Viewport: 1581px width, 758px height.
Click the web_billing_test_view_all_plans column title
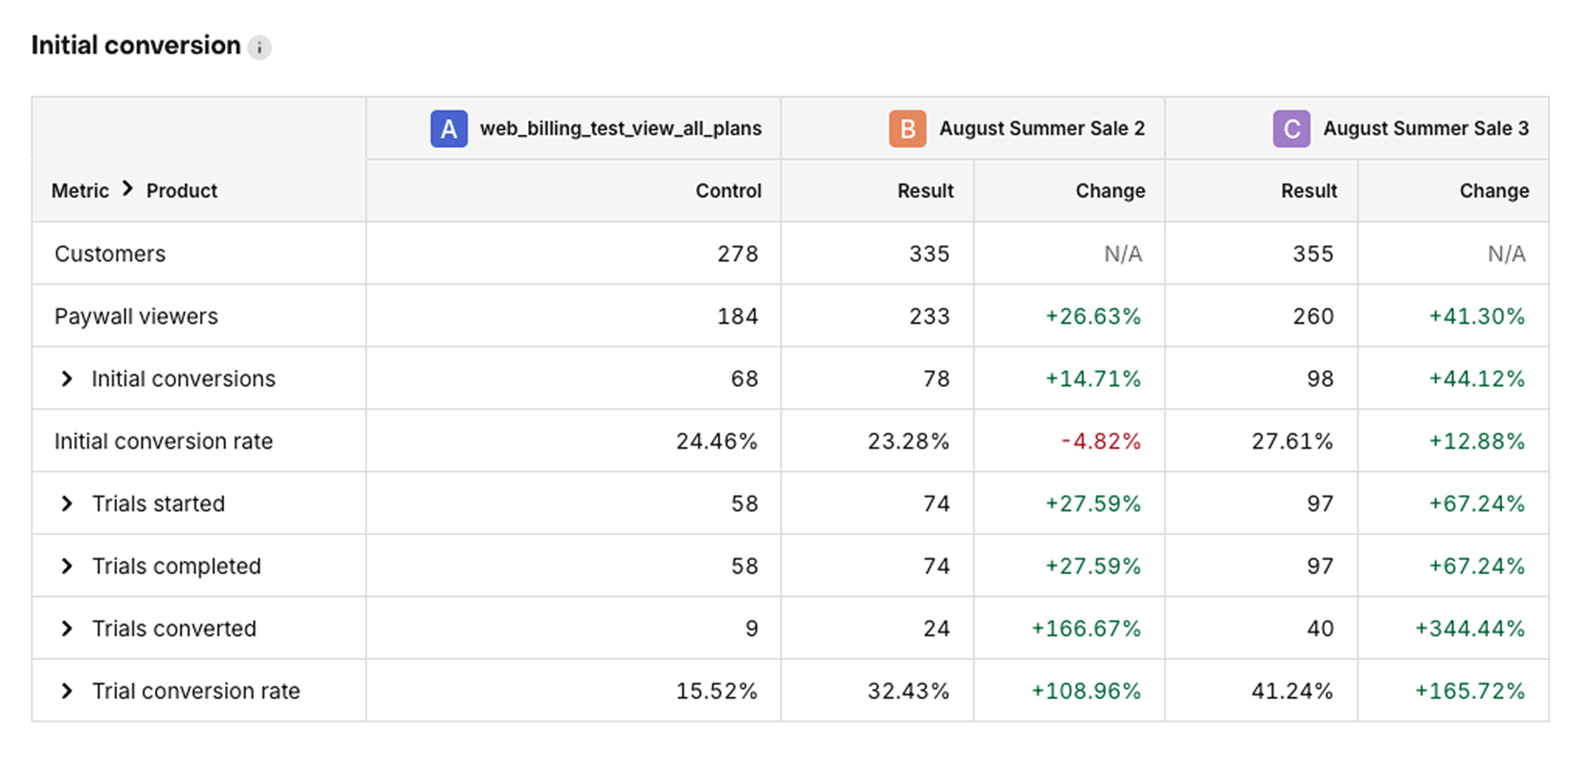click(x=620, y=129)
